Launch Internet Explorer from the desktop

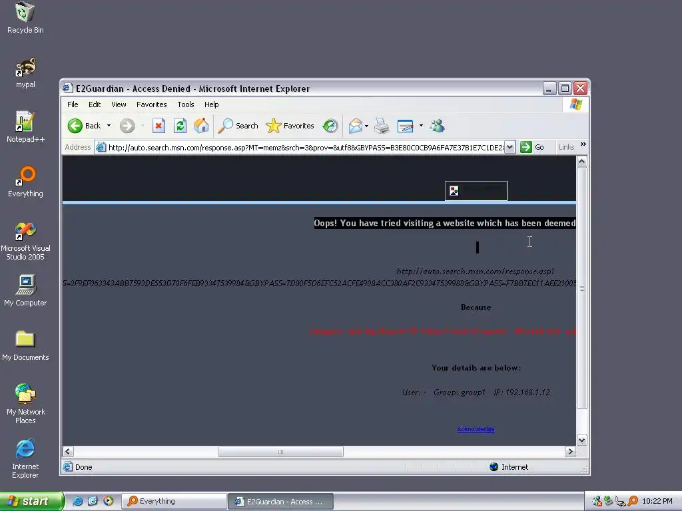click(25, 459)
